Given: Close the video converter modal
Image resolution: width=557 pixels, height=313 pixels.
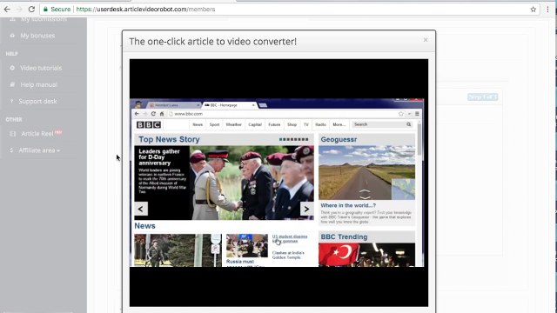Looking at the screenshot, I should coord(426,40).
